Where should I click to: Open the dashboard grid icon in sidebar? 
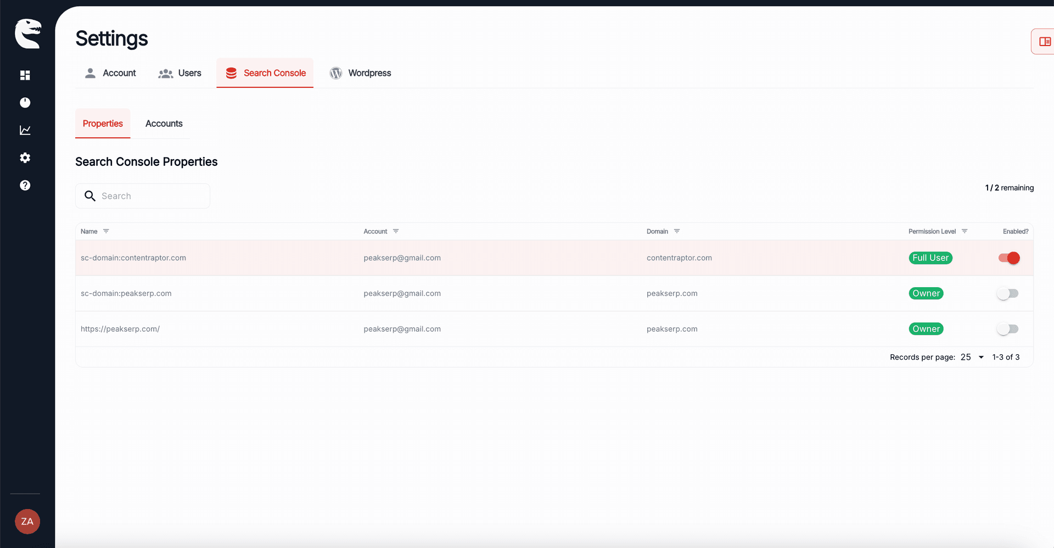pyautogui.click(x=25, y=75)
